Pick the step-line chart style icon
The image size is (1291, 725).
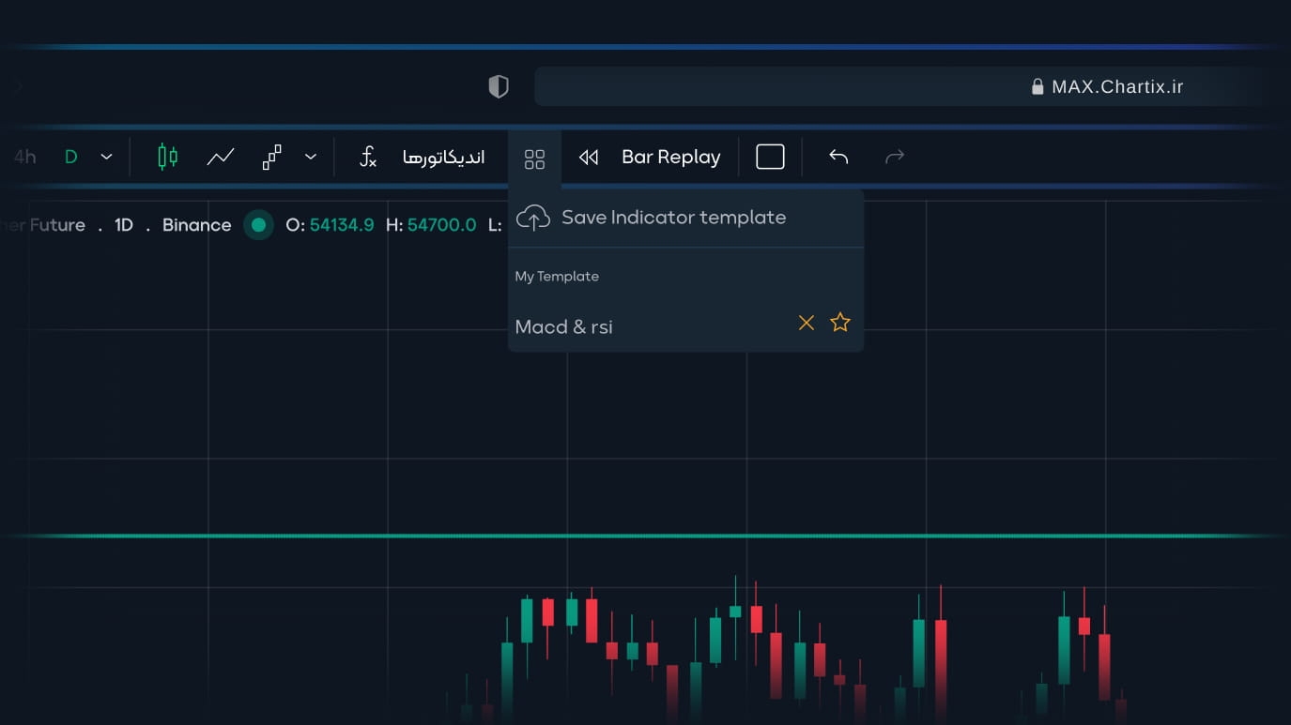(x=271, y=157)
